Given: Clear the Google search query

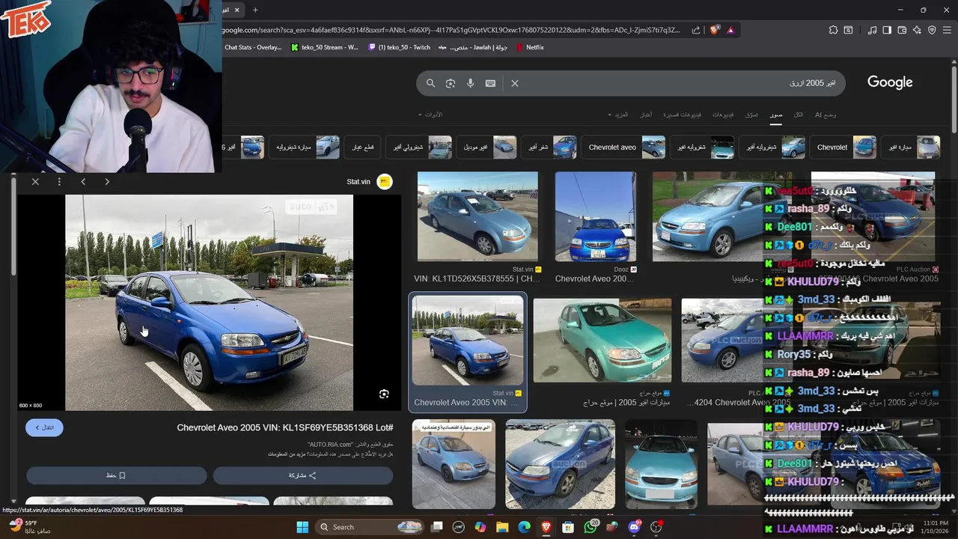Looking at the screenshot, I should [515, 83].
